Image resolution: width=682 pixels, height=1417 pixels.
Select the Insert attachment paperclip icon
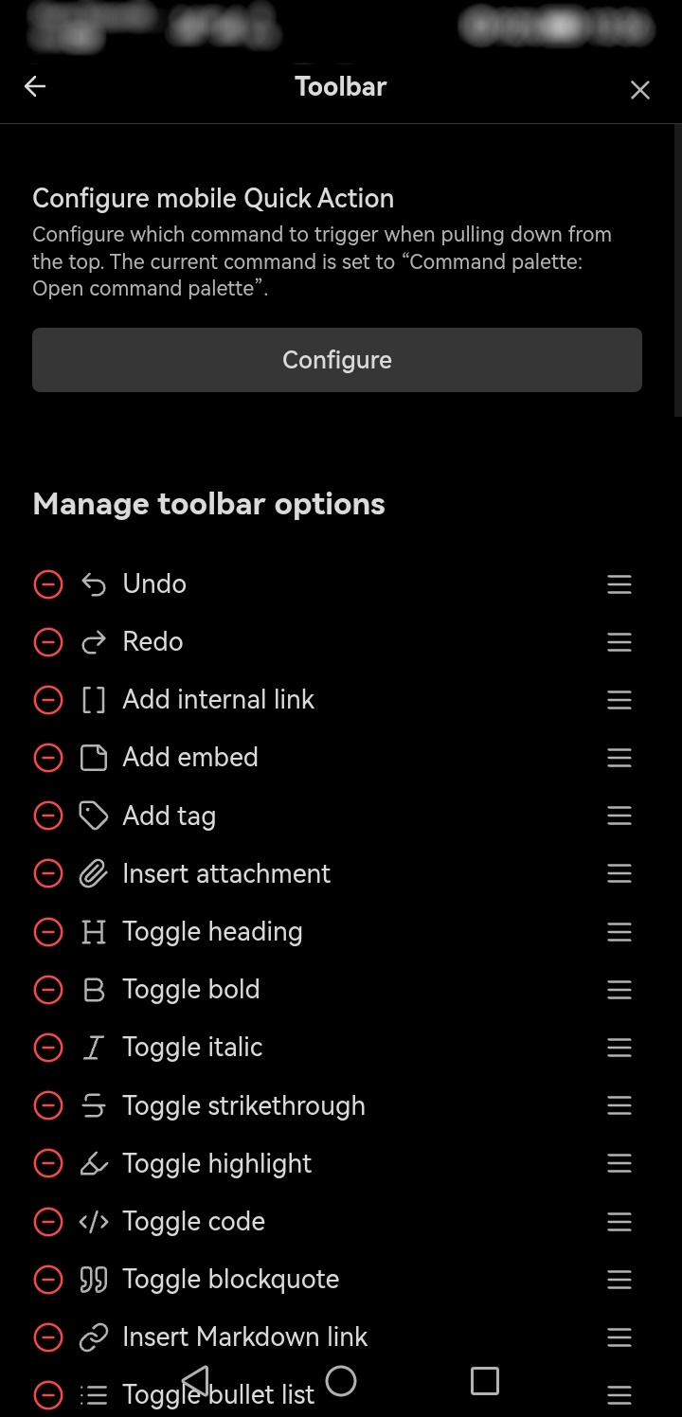coord(93,873)
